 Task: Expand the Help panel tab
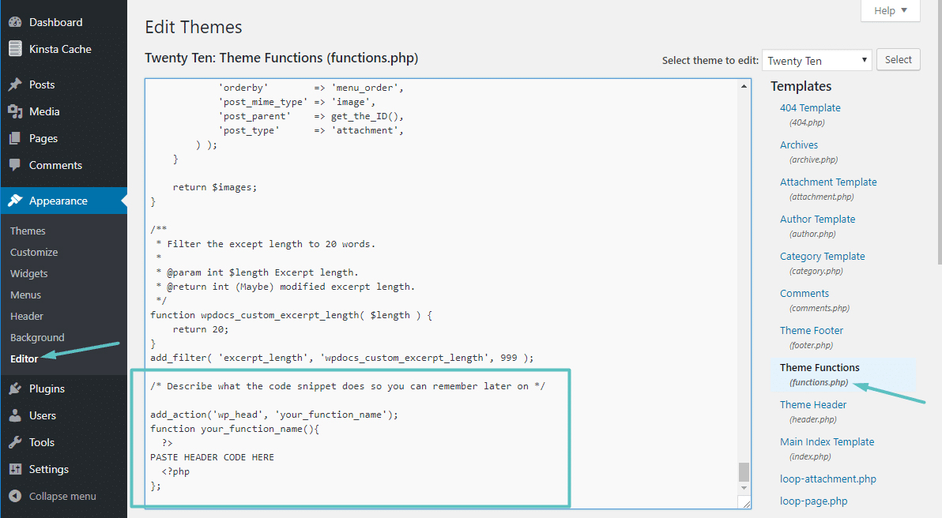891,10
